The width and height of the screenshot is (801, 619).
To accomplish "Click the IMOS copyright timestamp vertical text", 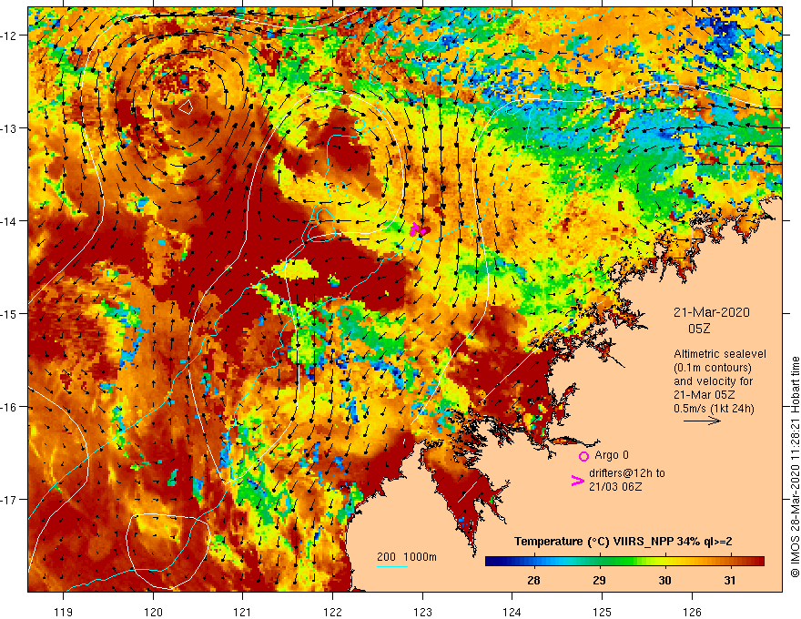I will pyautogui.click(x=795, y=467).
